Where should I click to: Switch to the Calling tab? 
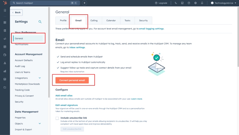94,20
